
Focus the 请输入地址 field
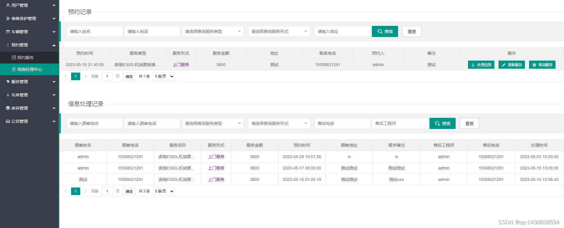click(x=343, y=31)
